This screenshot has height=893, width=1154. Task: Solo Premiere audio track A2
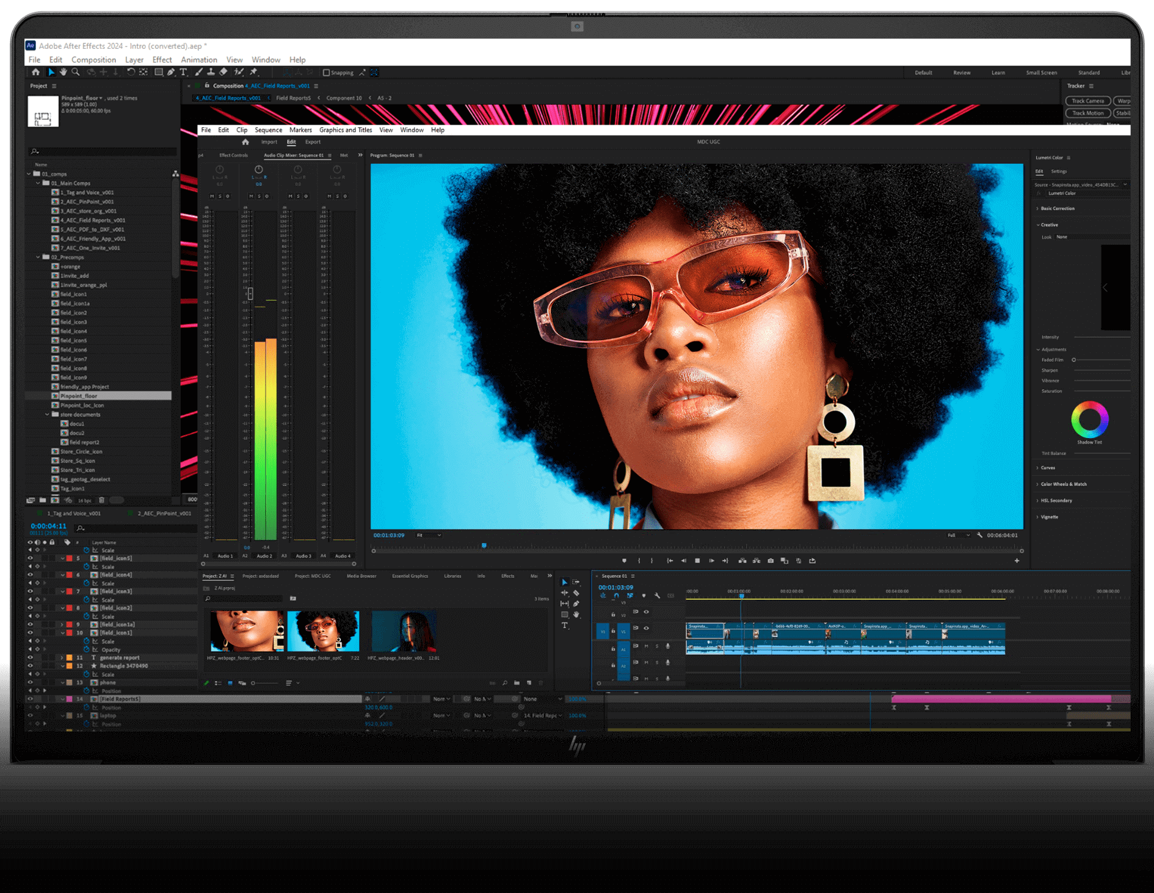[x=657, y=662]
